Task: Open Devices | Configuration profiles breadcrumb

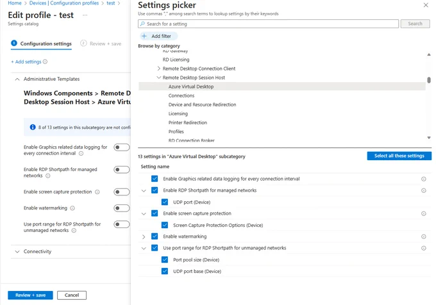Action: pos(64,3)
